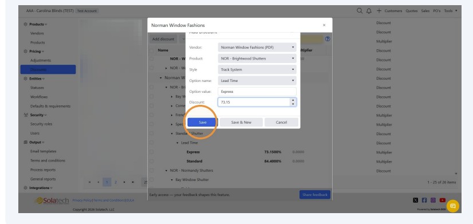Go to next page arrow
Screen dimensions: 473x224
pos(124,182)
